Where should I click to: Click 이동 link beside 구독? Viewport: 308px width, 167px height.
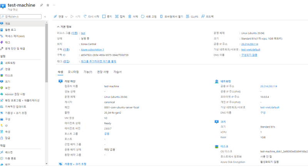66,50
